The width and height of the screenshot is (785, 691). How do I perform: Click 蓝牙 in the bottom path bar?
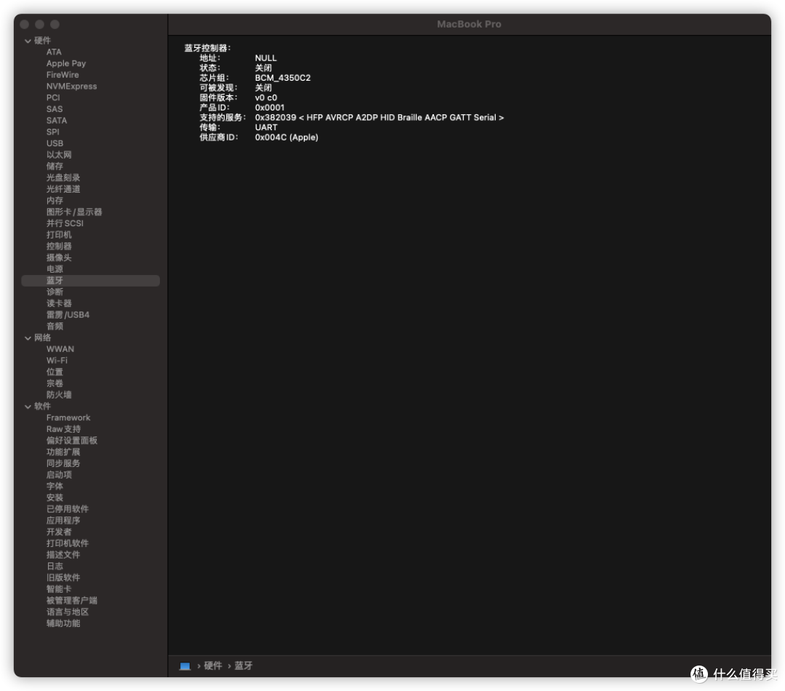pyautogui.click(x=243, y=666)
